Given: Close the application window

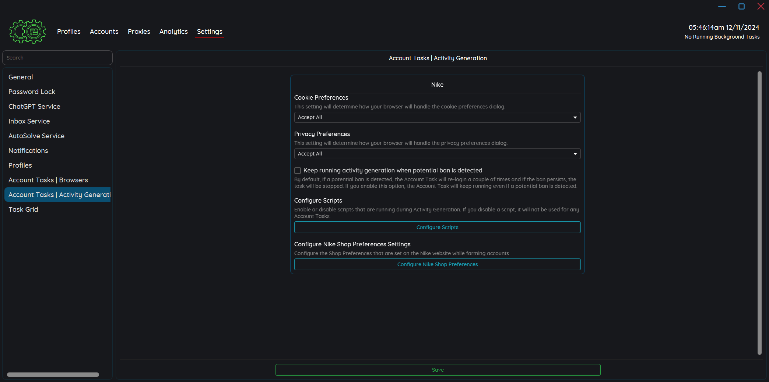Looking at the screenshot, I should pos(761,7).
